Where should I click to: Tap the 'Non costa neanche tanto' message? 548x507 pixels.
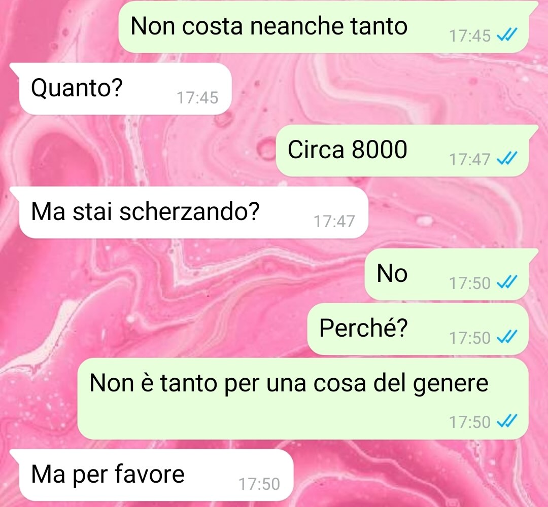tap(323, 27)
